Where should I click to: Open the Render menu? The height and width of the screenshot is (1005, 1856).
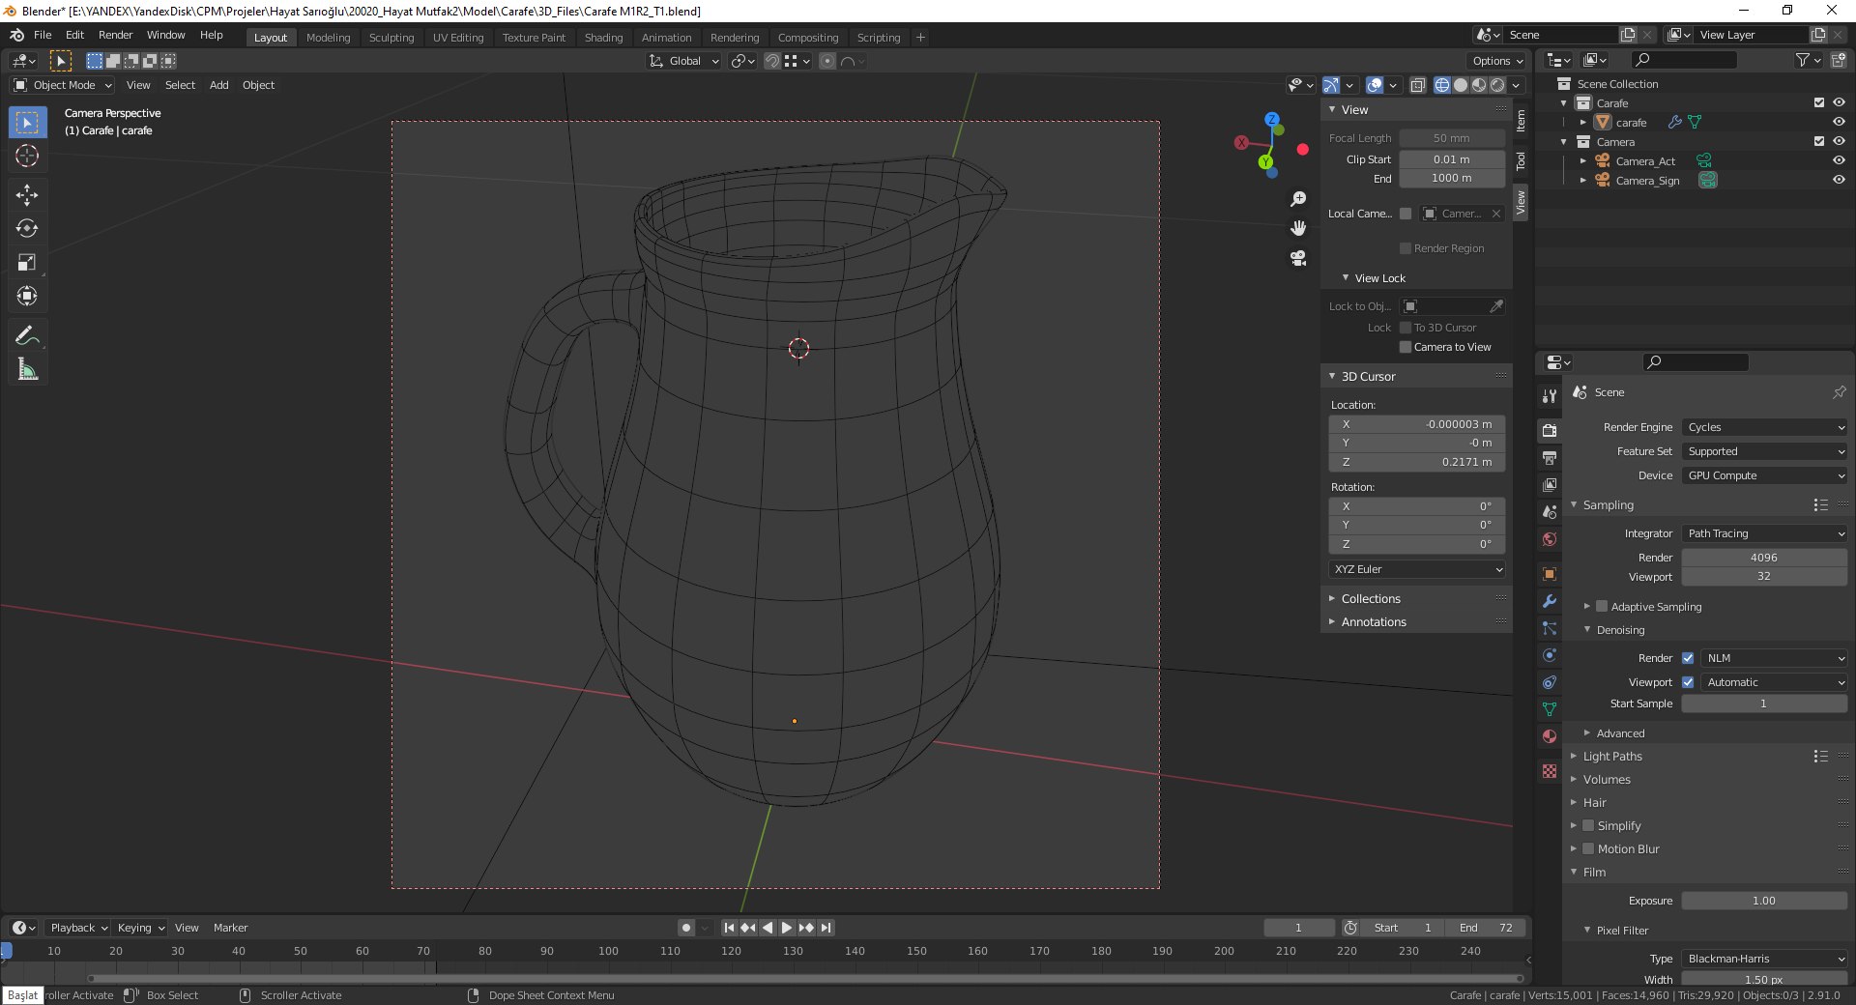[x=115, y=35]
